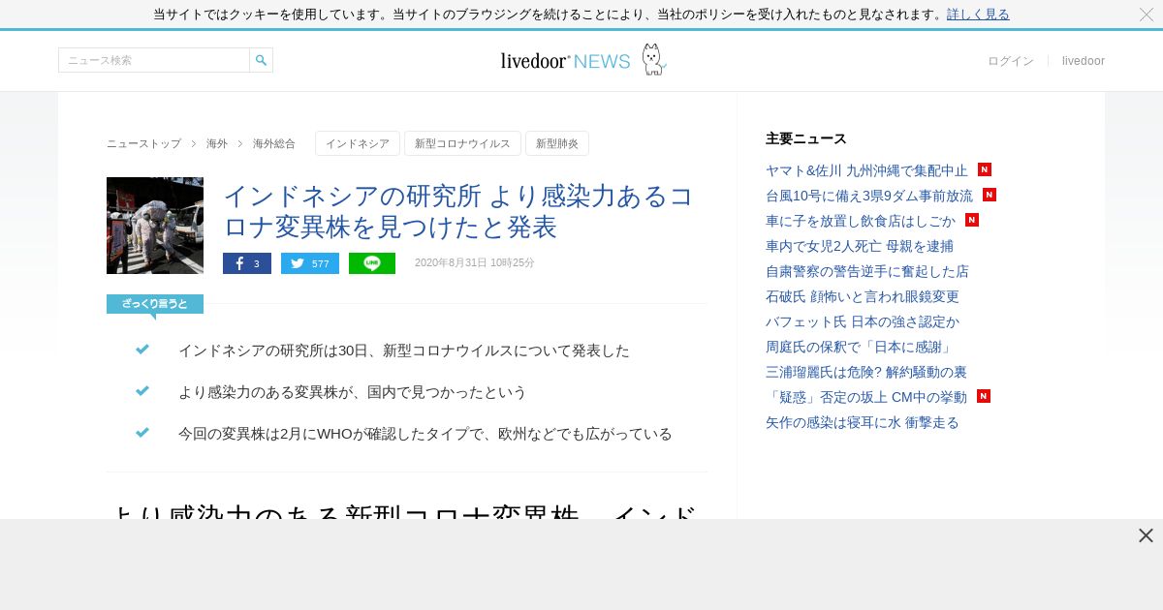Select the インドネシア tag
Screen dimensions: 1163x610
click(358, 143)
